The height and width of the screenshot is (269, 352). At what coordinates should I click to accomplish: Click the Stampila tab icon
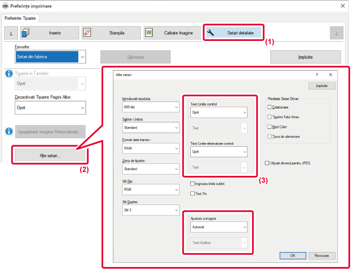88,33
